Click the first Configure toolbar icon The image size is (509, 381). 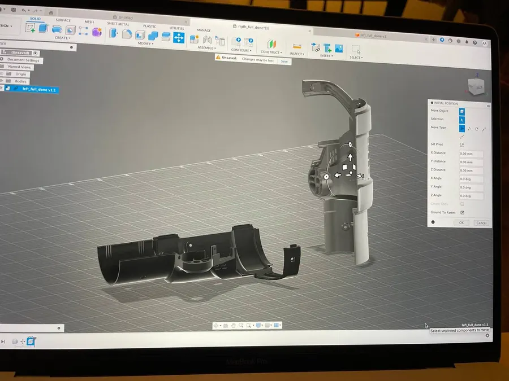click(236, 42)
